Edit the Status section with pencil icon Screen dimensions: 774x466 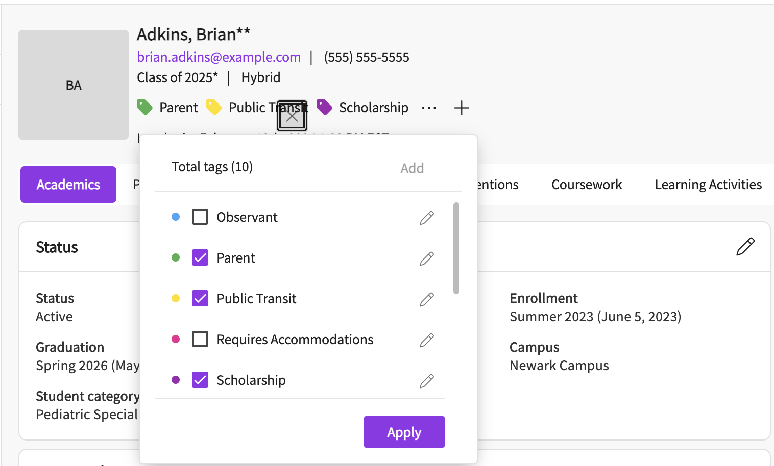click(745, 247)
